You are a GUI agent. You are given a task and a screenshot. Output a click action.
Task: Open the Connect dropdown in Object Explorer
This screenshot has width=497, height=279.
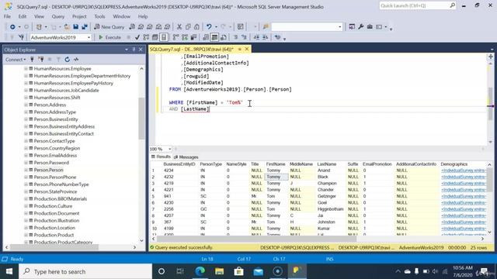coord(16,60)
